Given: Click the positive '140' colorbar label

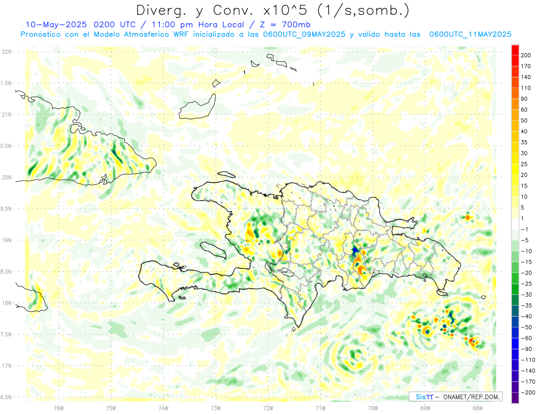Looking at the screenshot, I should (x=526, y=77).
